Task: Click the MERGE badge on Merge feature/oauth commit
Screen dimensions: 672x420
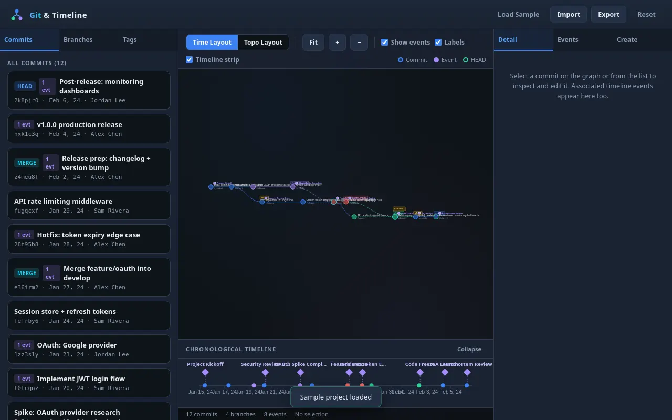Action: [x=27, y=273]
